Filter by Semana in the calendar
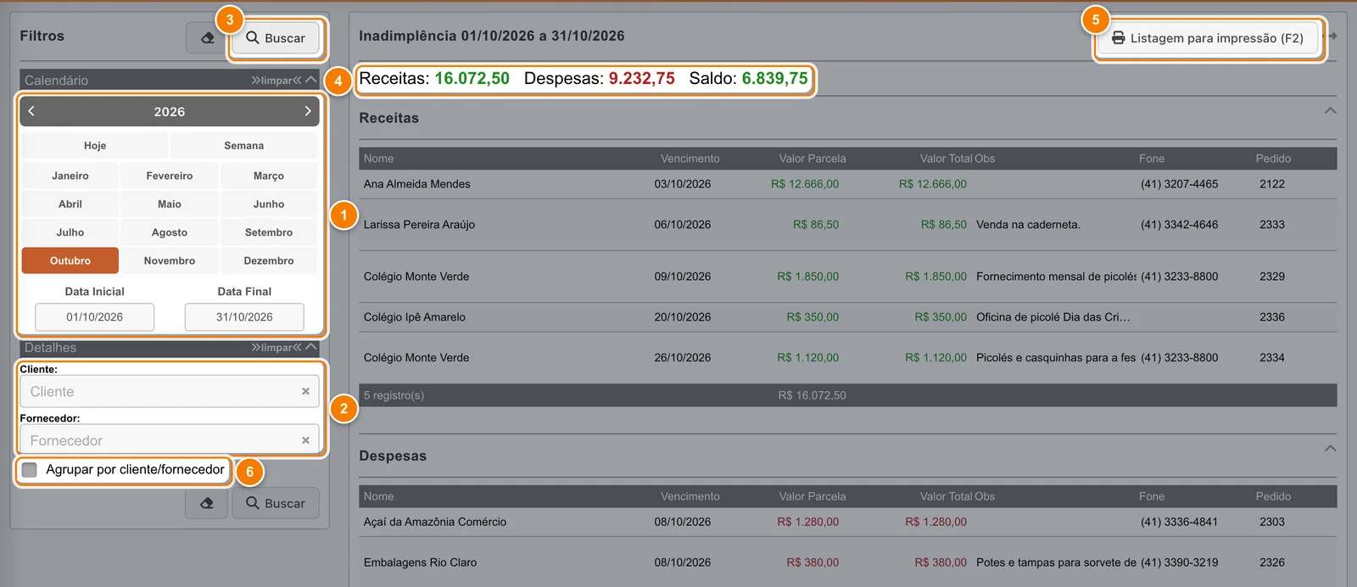 (244, 146)
